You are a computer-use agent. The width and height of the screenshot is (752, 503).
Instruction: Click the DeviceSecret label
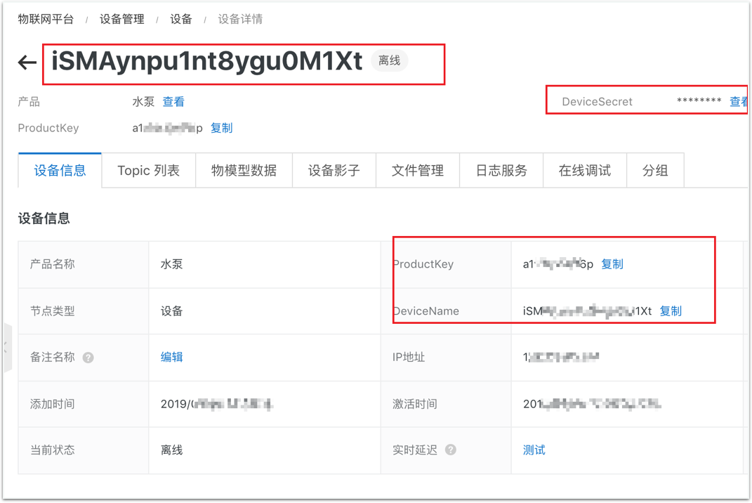click(x=597, y=102)
